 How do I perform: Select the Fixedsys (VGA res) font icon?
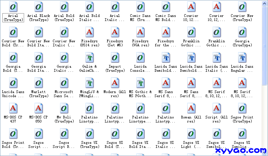[x=140, y=32]
